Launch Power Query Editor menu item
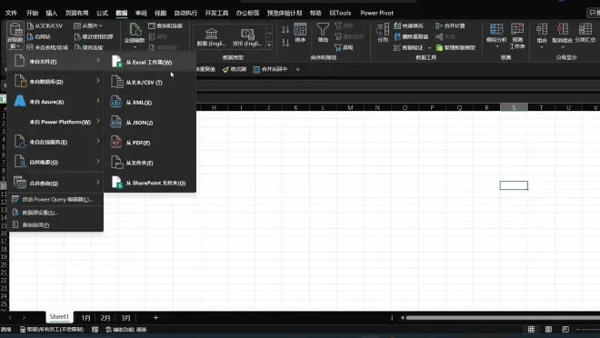This screenshot has width=600, height=338. tap(55, 199)
